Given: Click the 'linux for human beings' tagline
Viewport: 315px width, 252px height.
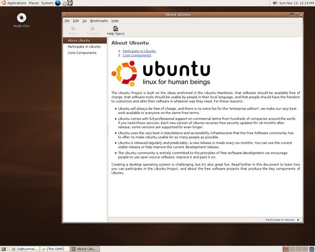Looking at the screenshot, I should [x=176, y=82].
